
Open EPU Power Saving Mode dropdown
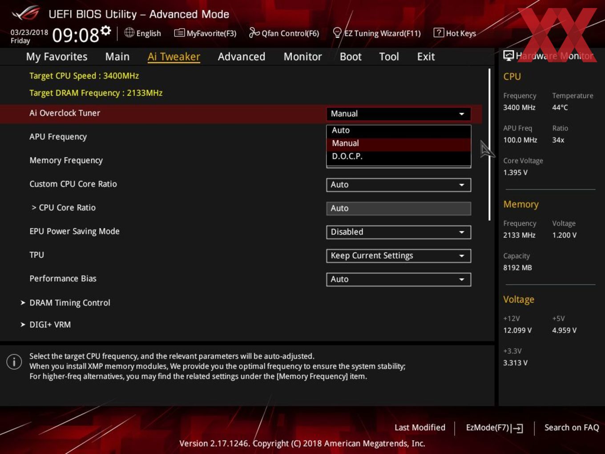tap(399, 232)
